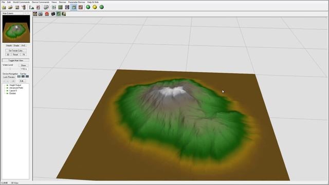Click the memory usage status bar text
Viewport: 329px width, 185px height.
pos(4,183)
